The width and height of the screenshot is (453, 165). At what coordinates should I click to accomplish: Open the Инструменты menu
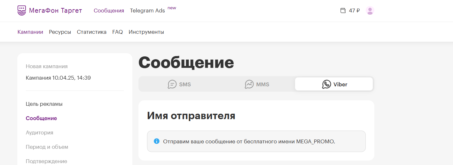(x=146, y=32)
